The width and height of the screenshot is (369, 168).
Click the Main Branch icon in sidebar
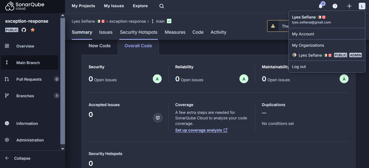tap(7, 62)
